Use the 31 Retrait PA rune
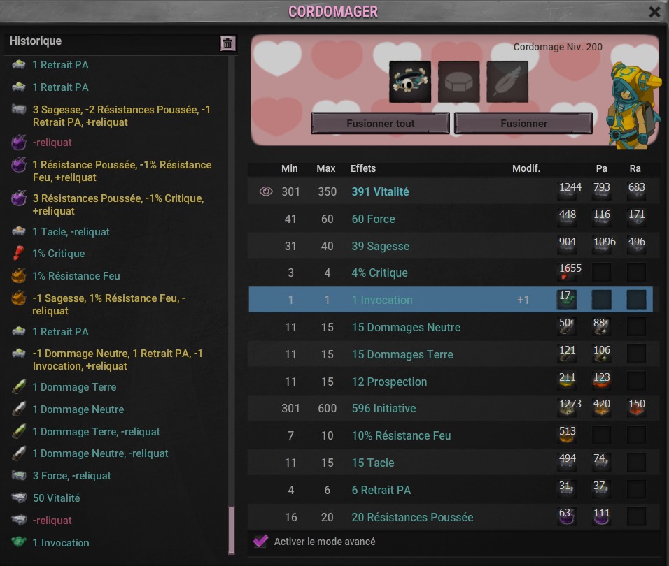Screen dimensions: 669x566 (568, 490)
